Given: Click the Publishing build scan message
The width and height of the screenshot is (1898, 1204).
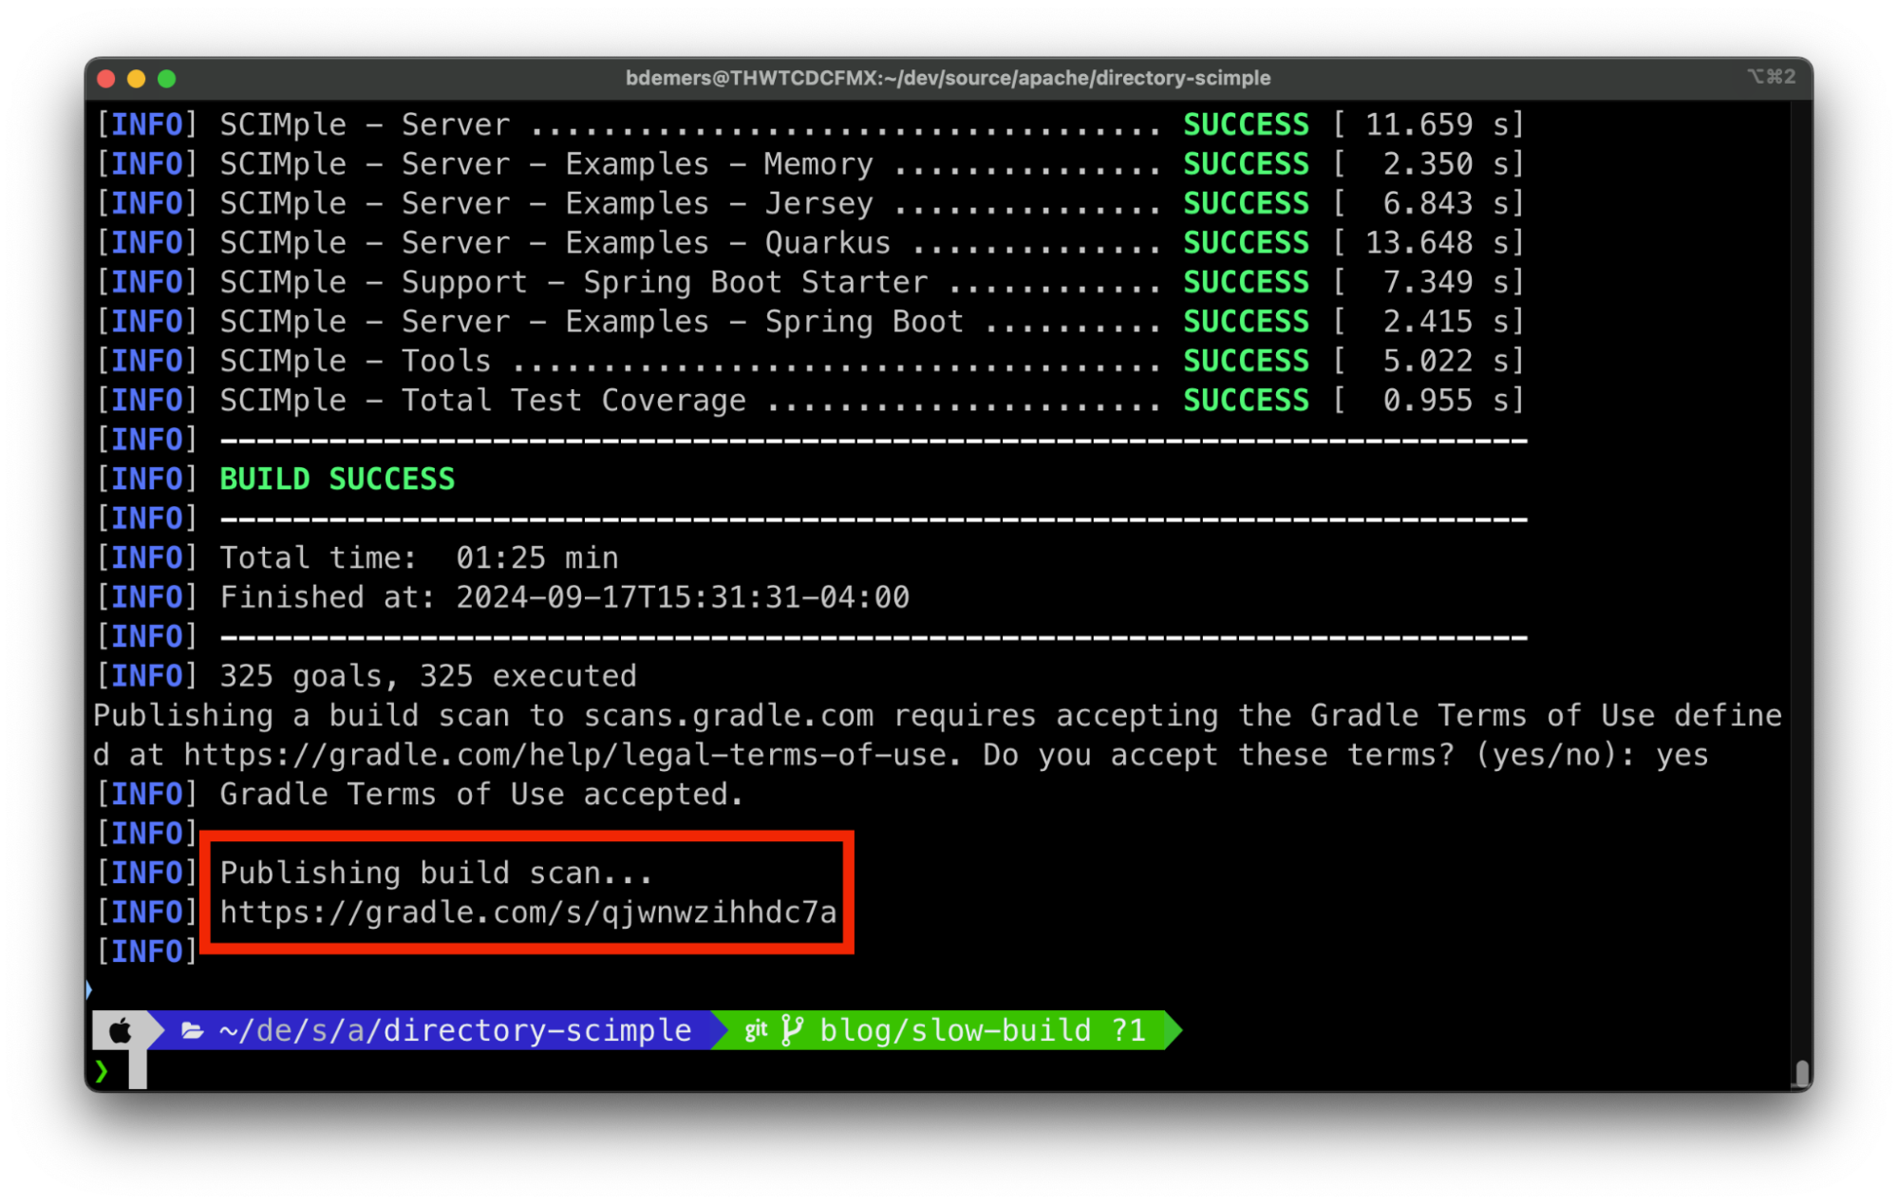Looking at the screenshot, I should tap(436, 873).
